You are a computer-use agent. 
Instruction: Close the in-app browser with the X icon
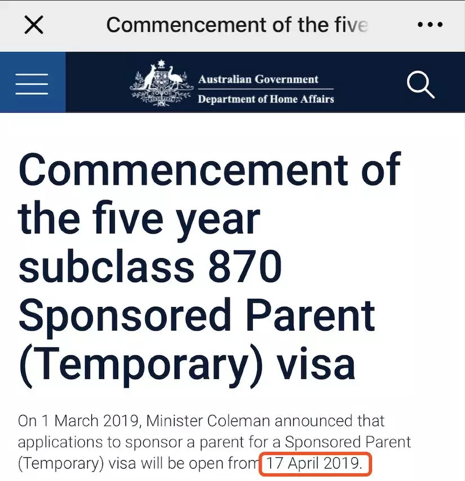34,25
